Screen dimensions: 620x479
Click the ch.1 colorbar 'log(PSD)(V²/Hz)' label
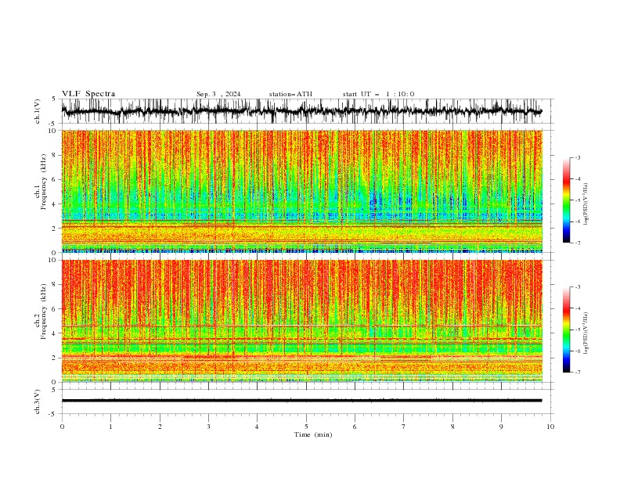[x=586, y=203]
